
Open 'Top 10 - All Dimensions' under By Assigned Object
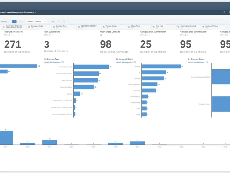pyautogui.click(x=124, y=62)
